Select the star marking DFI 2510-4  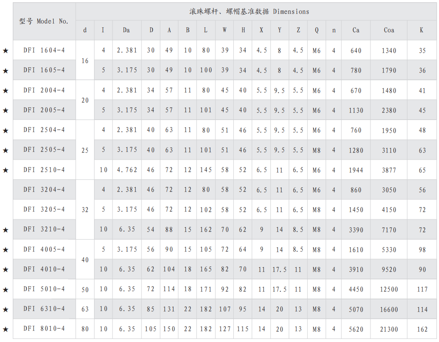pos(6,170)
